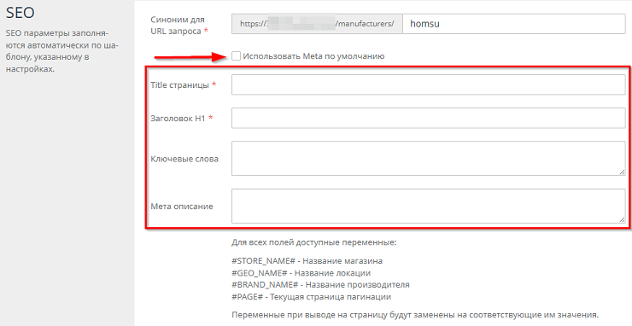Image resolution: width=632 pixels, height=326 pixels.
Task: Click 'Использовать Meta по умолчанию' label text
Action: point(313,56)
